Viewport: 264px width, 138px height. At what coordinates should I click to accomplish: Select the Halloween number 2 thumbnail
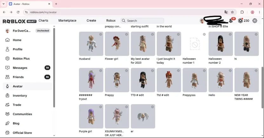[x=221, y=44]
